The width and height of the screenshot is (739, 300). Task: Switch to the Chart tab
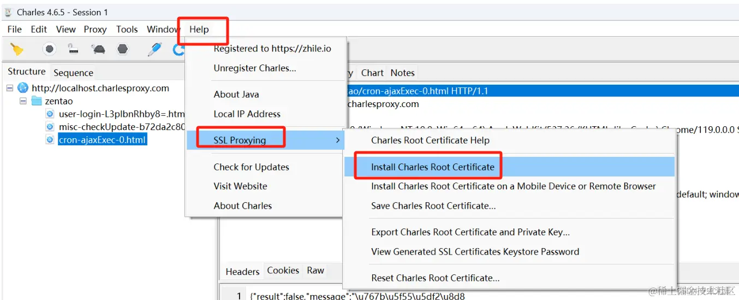tap(372, 73)
